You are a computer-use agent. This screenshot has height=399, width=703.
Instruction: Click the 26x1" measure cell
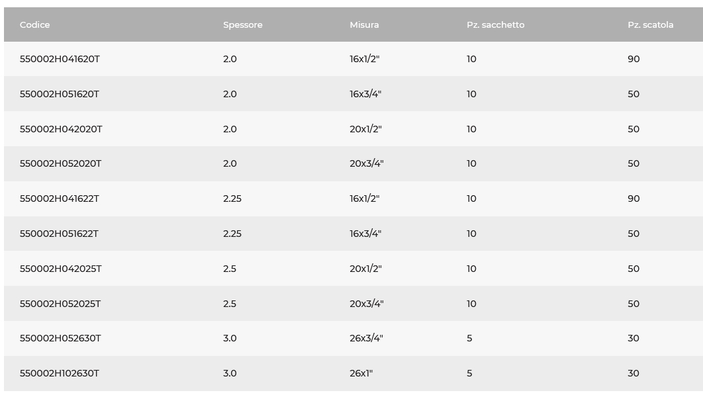tap(361, 373)
